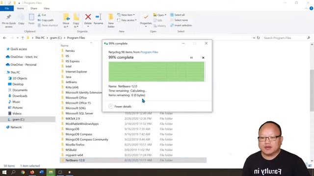This screenshot has width=314, height=176.
Task: Switch to the View ribbon tab
Action: click(47, 8)
